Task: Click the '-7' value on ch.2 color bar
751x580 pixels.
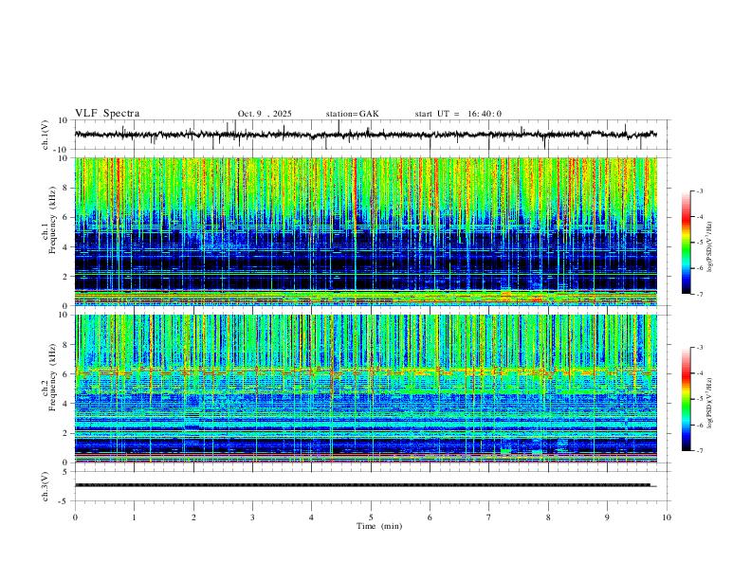Action: (x=699, y=451)
